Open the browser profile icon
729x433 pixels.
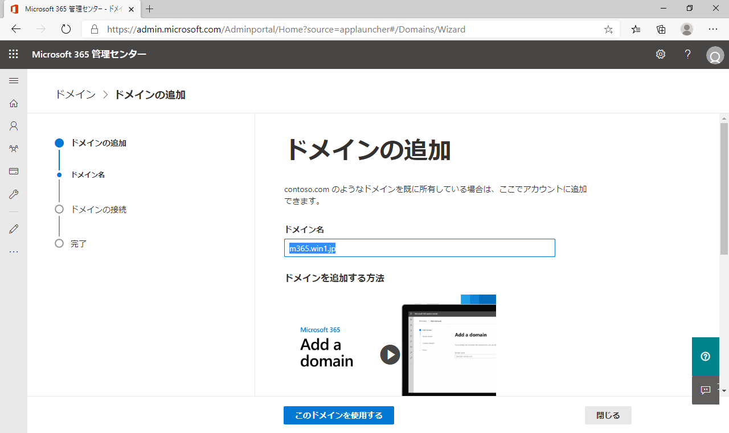[x=687, y=29]
